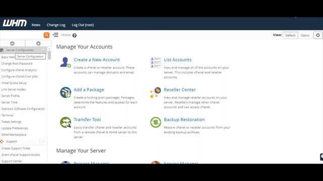Viewport: 323px width, 181px height.
Task: Collapse the Server Configuration section arrow
Action: point(43,50)
